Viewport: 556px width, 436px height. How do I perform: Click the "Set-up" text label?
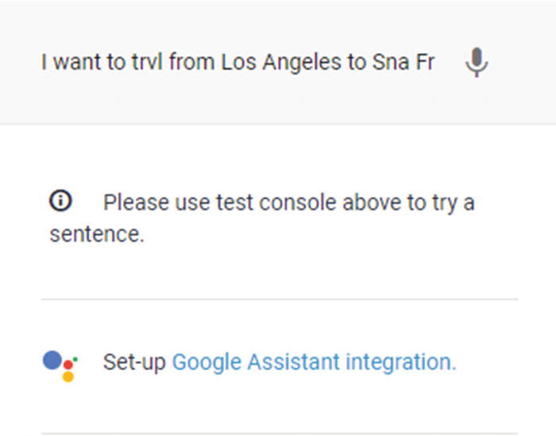click(134, 362)
